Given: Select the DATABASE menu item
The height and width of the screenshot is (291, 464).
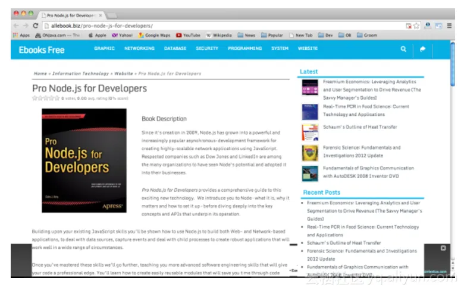Looking at the screenshot, I should (x=175, y=49).
